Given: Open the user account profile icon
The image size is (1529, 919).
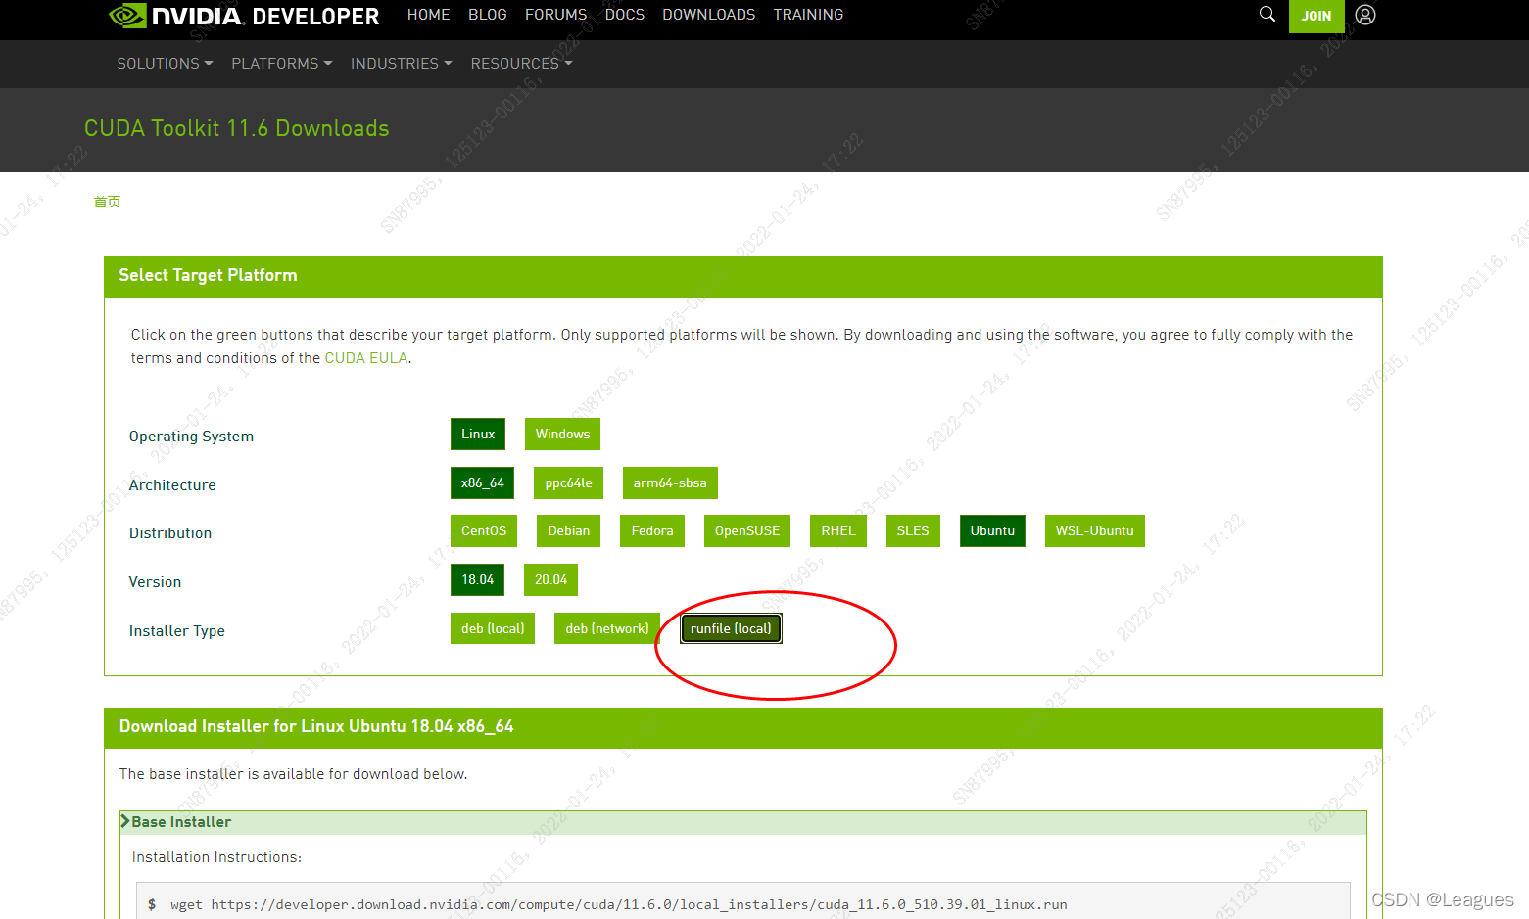Looking at the screenshot, I should coord(1365,15).
